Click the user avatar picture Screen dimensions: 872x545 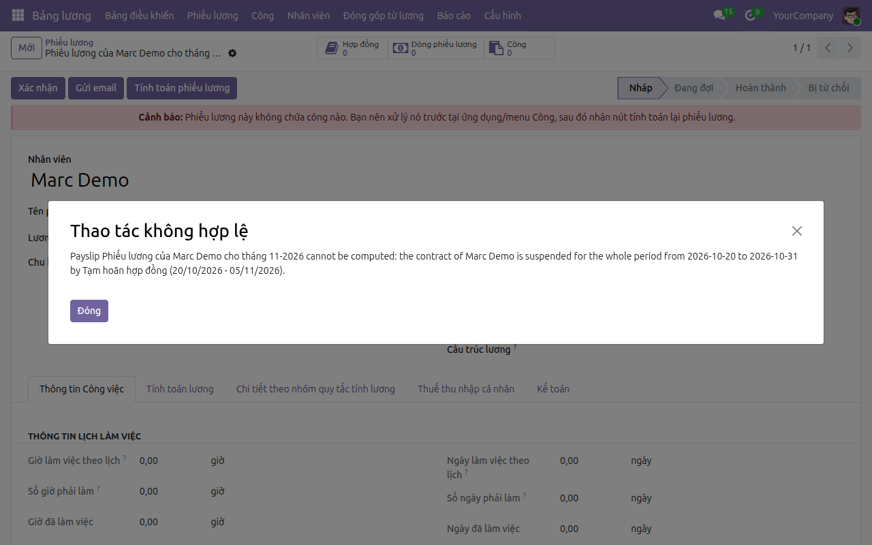point(851,15)
